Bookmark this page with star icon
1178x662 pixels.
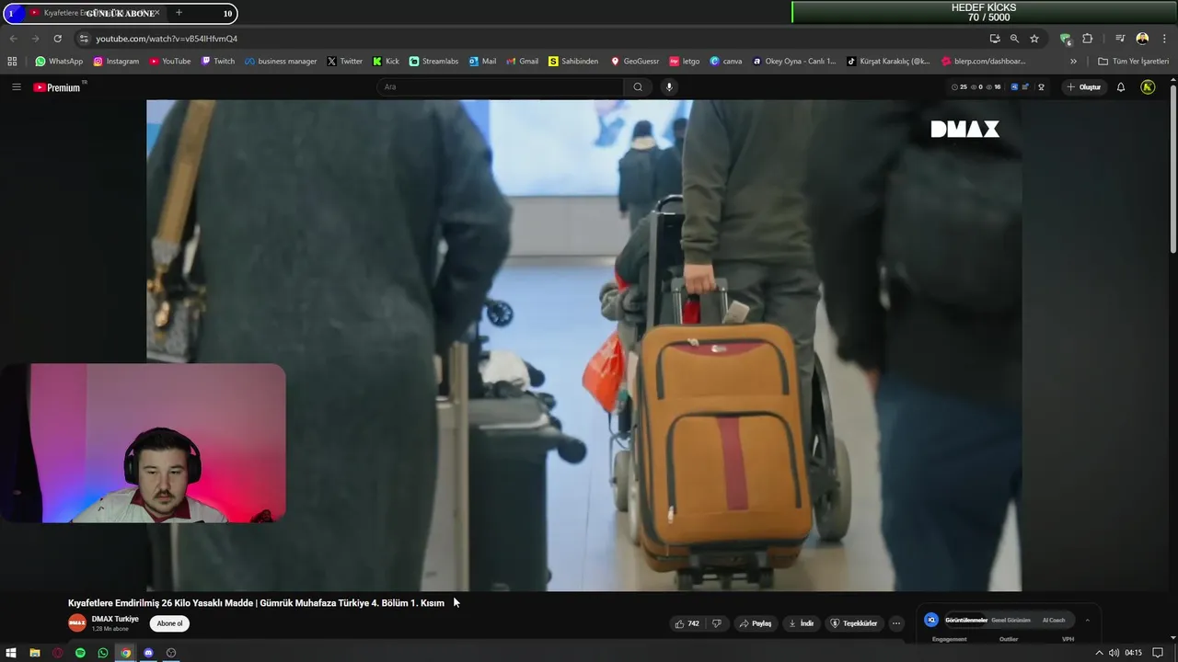pyautogui.click(x=1034, y=39)
